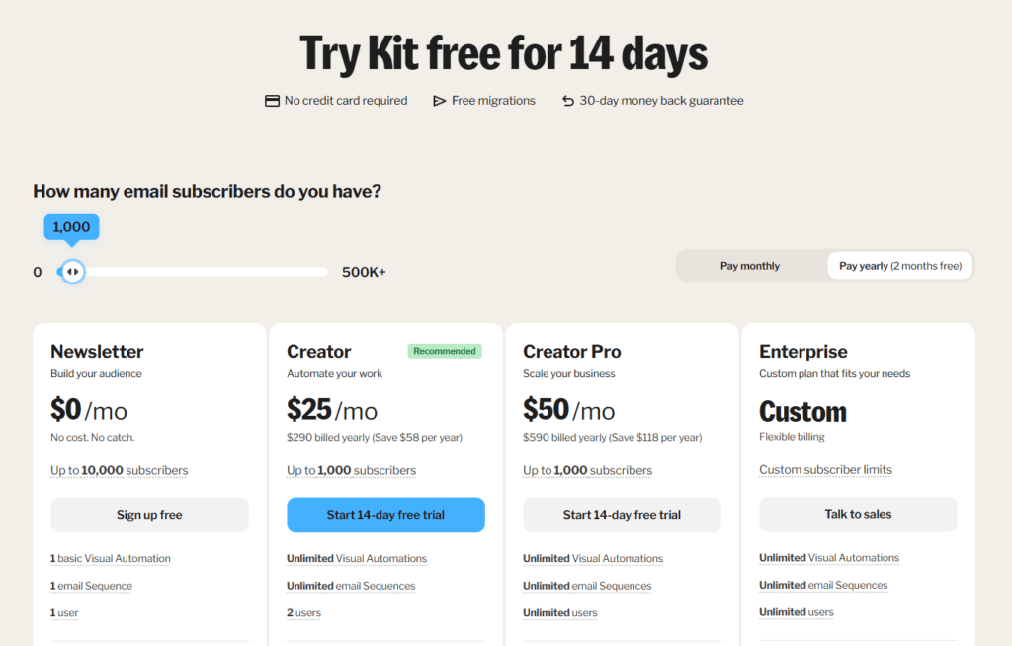
Task: Start the Creator Pro 14-day free trial
Action: click(x=622, y=515)
